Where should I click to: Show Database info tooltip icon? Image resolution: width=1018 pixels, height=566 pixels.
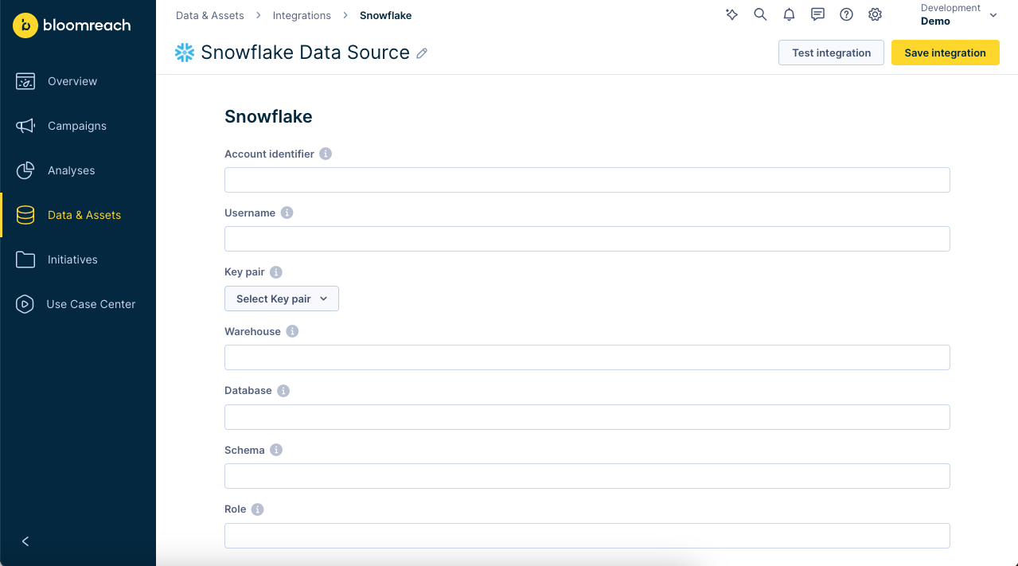coord(283,391)
